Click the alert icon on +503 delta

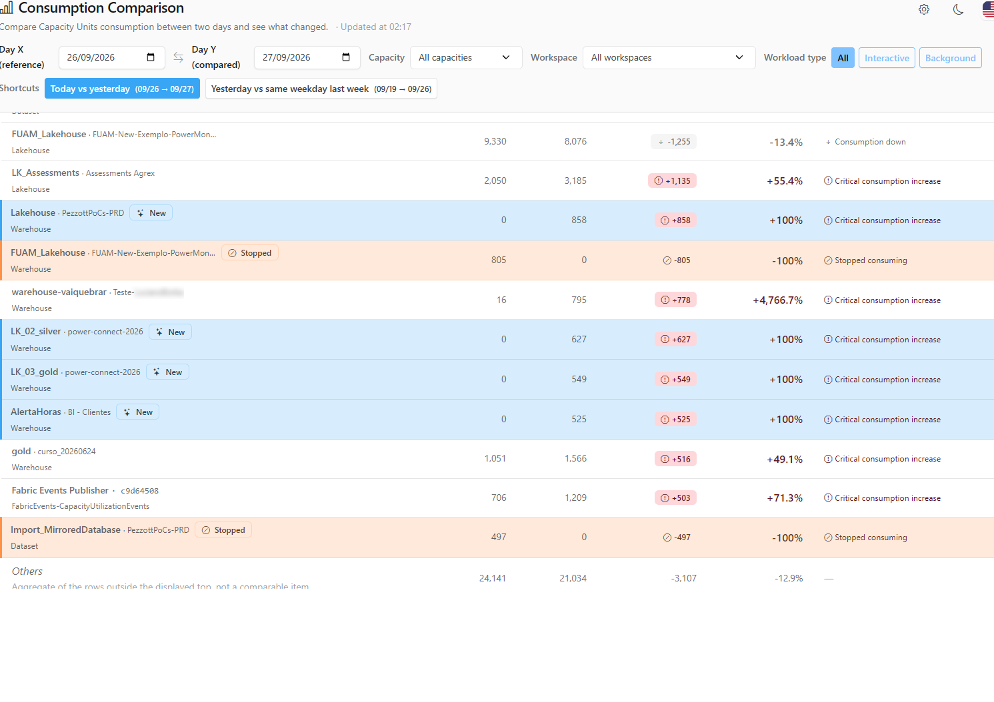[x=665, y=498]
